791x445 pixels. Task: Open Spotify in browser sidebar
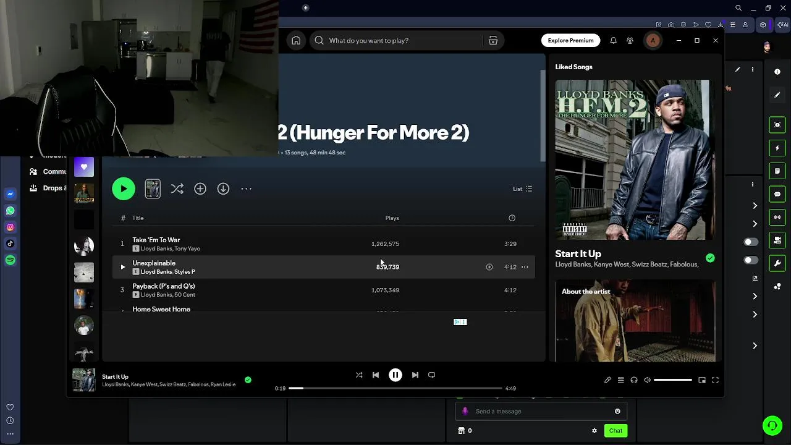coord(10,260)
